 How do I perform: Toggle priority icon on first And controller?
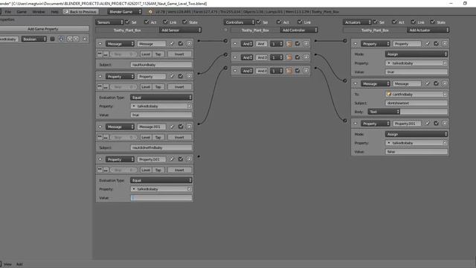289,44
